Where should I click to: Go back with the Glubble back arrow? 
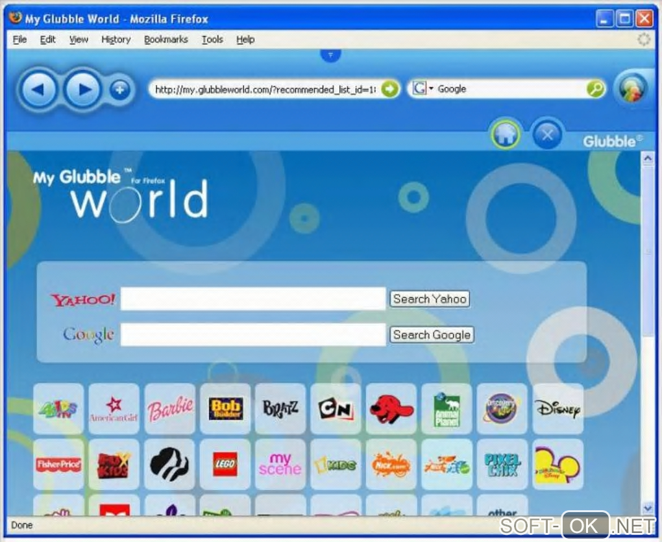click(x=38, y=90)
